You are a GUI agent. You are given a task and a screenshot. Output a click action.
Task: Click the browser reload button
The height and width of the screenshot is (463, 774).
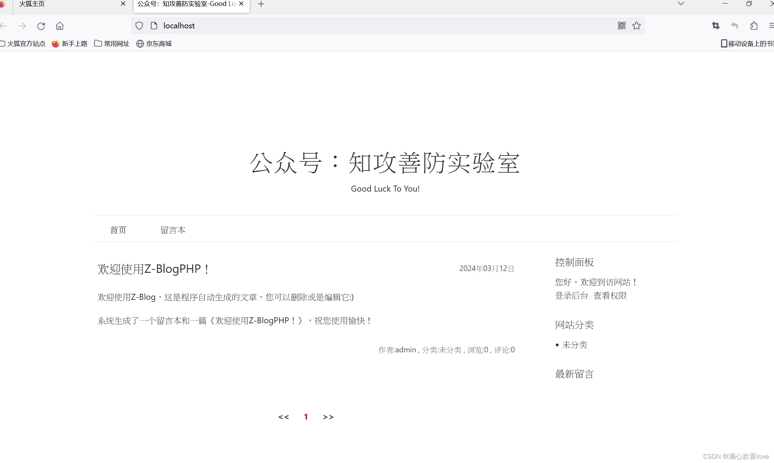coord(41,26)
